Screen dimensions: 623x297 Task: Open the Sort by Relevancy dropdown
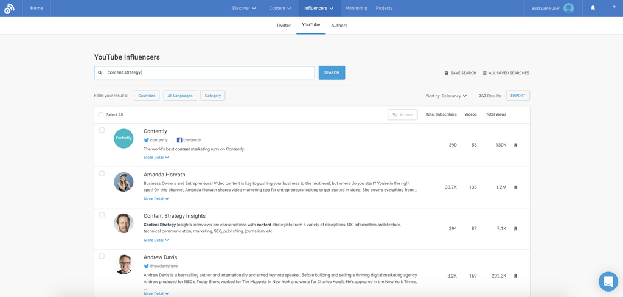click(447, 96)
